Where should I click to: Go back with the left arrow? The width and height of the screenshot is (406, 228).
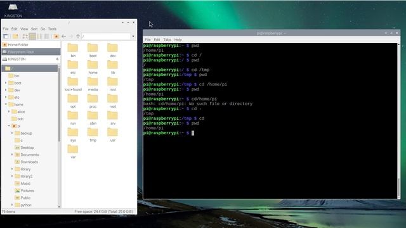[63, 37]
